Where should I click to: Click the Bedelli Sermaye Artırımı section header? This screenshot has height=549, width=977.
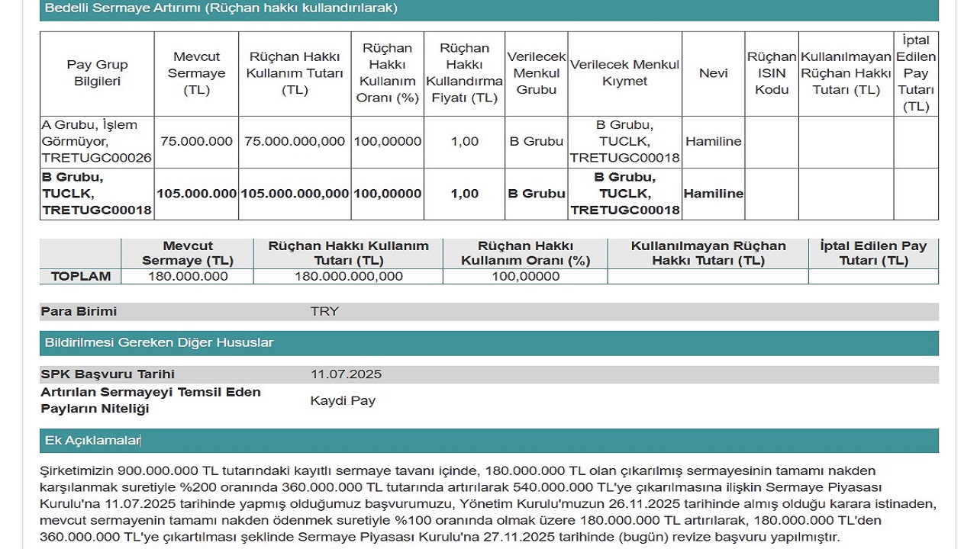point(221,8)
